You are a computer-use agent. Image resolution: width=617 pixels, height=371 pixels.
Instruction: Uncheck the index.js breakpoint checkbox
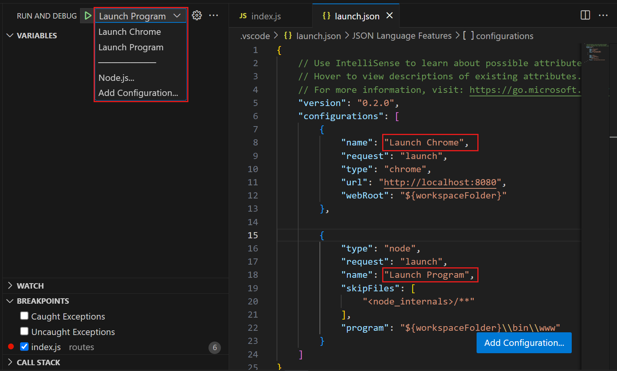pos(24,347)
